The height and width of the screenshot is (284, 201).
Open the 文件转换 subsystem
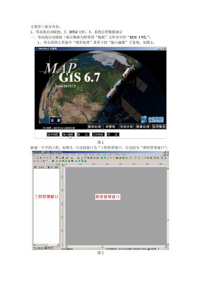point(98,134)
